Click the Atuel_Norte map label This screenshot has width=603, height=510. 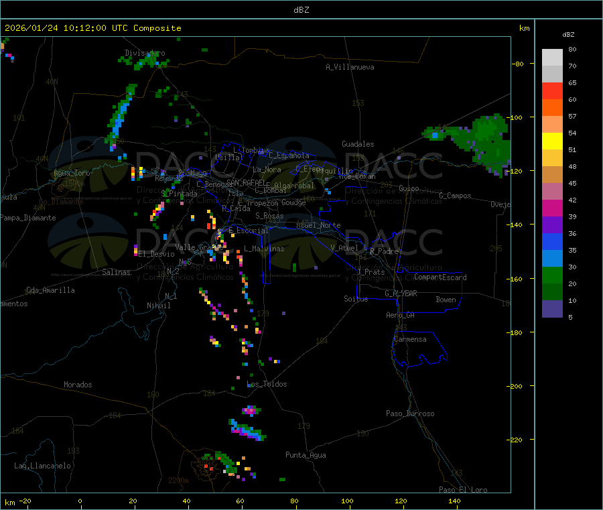pyautogui.click(x=318, y=225)
